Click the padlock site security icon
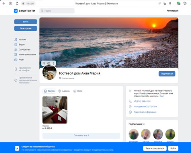This screenshot has width=191, height=153. [x=23, y=4]
